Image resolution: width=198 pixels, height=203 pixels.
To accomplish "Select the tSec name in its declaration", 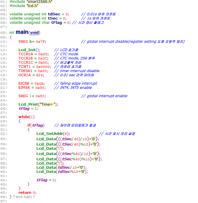I will 53,18.
